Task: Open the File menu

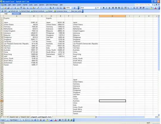Action: tap(5, 5)
